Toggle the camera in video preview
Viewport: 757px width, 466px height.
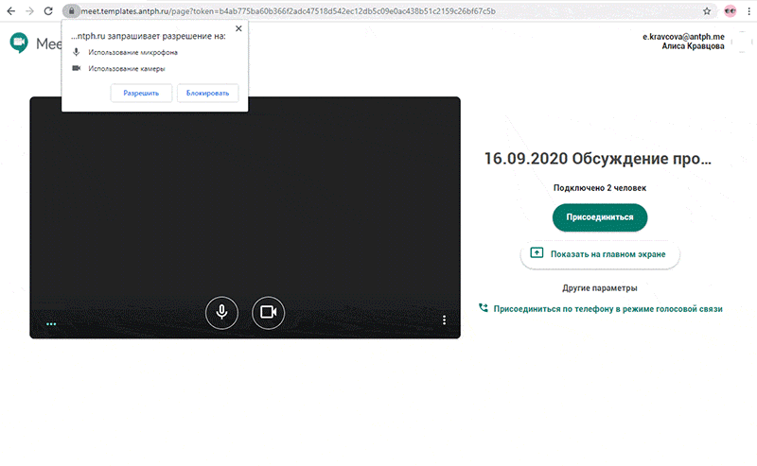click(269, 313)
